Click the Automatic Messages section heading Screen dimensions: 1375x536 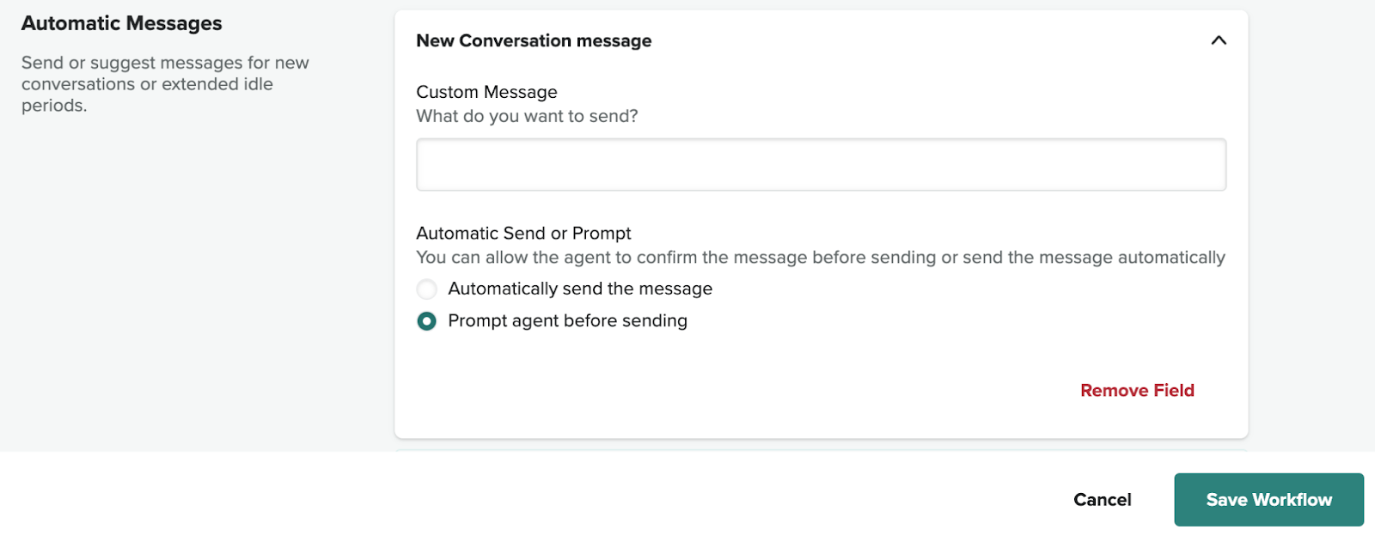121,24
